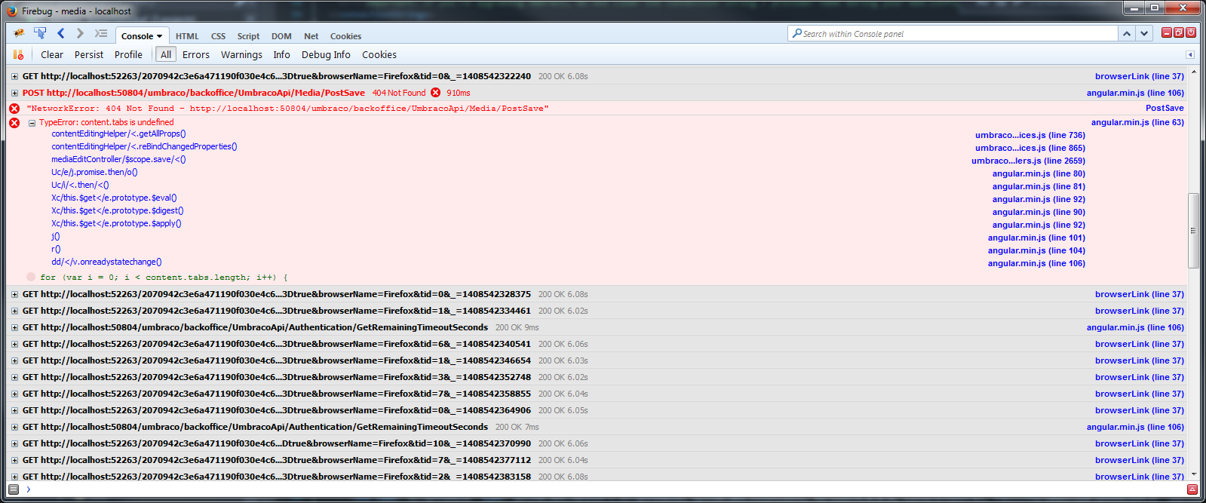Go back using the blue left arrow
The width and height of the screenshot is (1206, 503).
point(61,34)
